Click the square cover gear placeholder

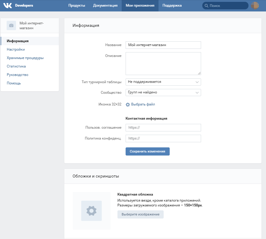[91, 211]
